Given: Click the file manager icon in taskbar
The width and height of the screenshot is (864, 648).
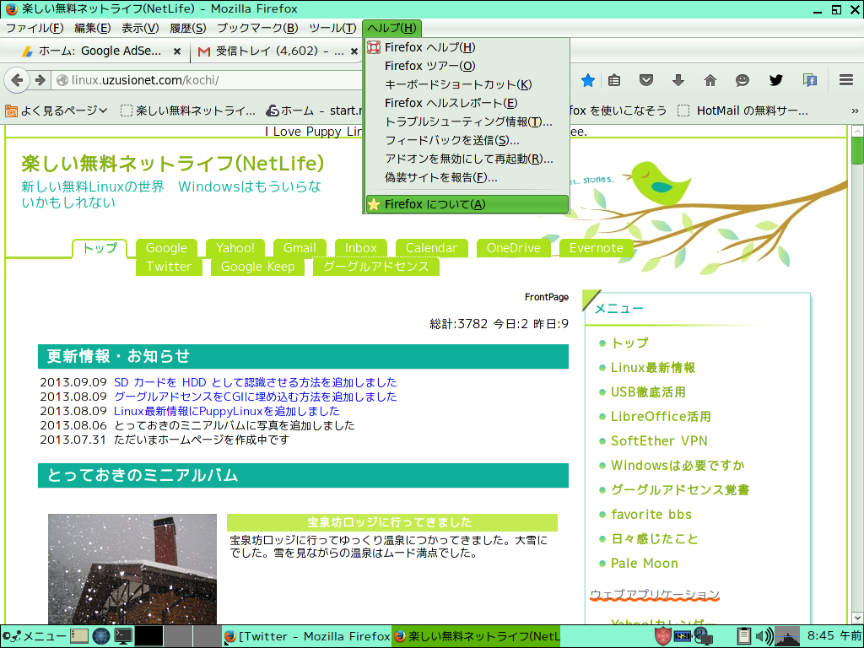Looking at the screenshot, I should 78,636.
